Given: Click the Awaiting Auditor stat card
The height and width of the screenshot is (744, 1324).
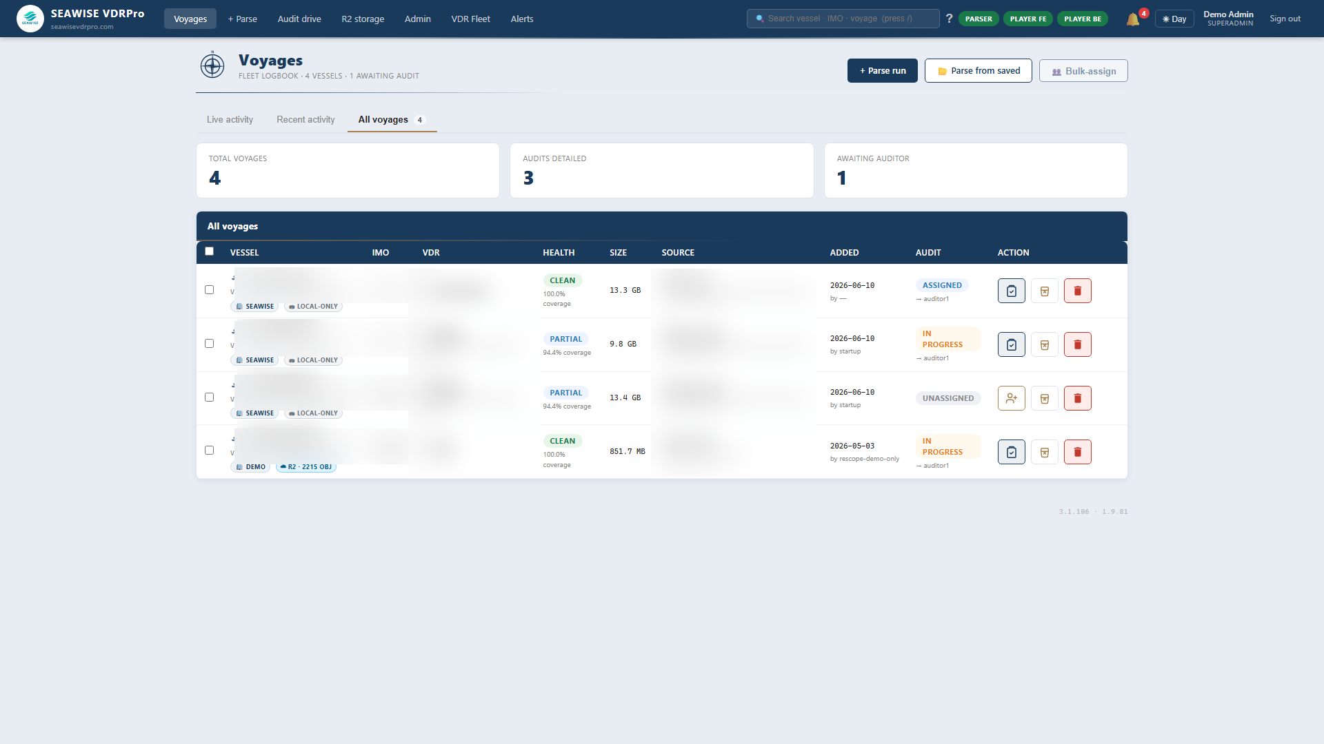Looking at the screenshot, I should [x=976, y=171].
